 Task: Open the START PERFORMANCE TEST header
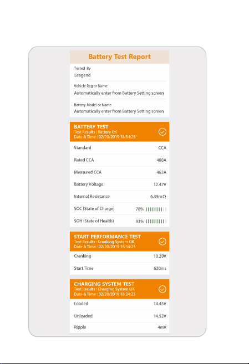pos(119,242)
